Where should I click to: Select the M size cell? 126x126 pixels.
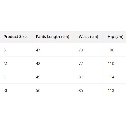tap(5, 64)
